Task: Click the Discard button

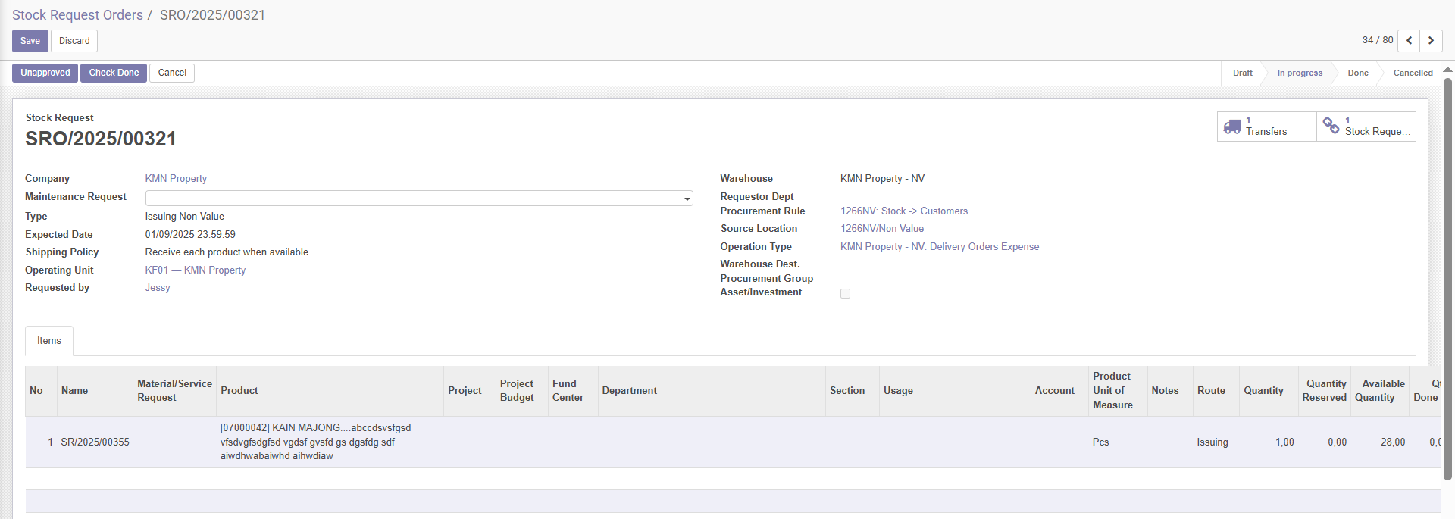Action: (74, 41)
